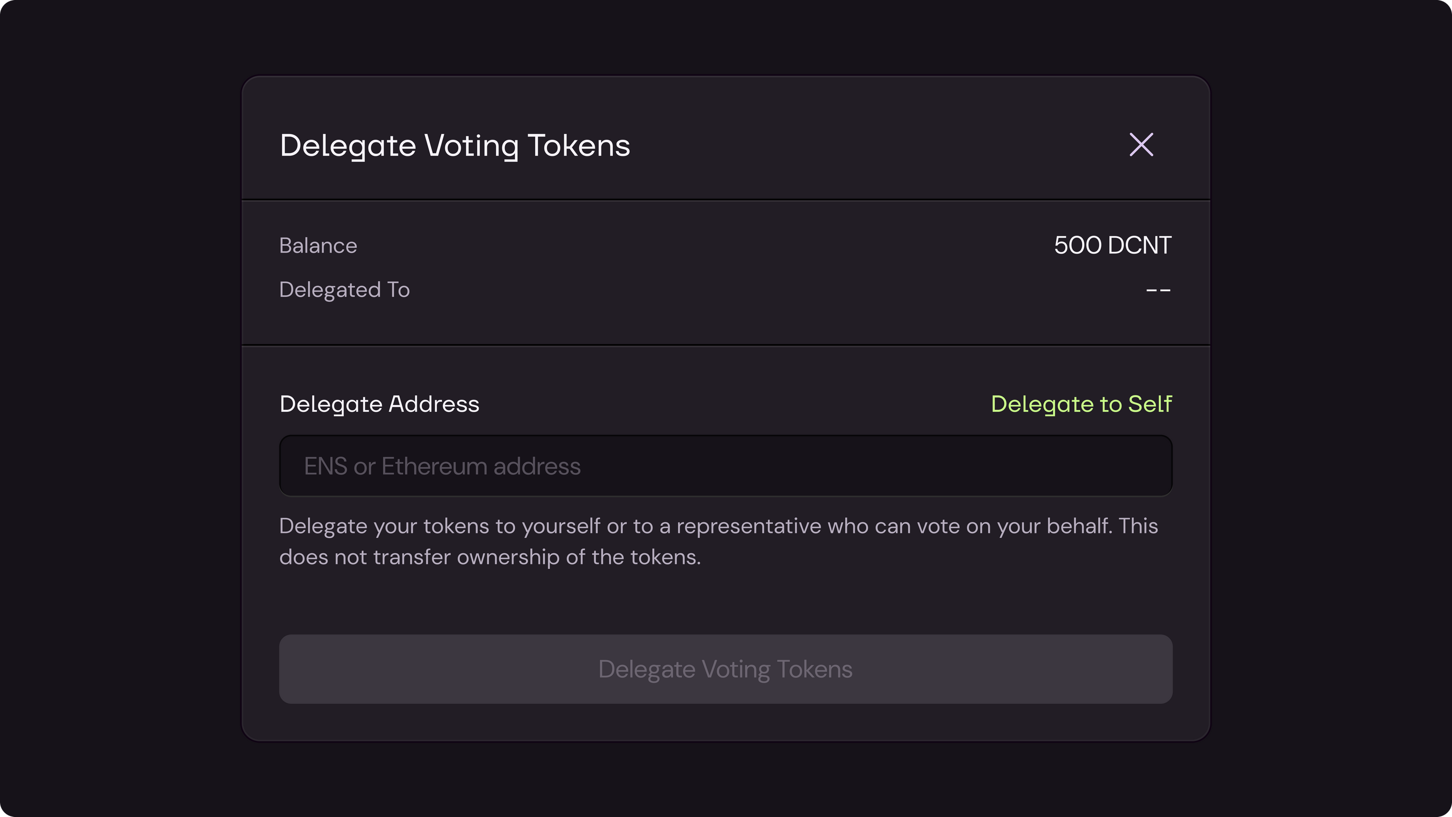Click the Delegate Voting Tokens dialog heading
This screenshot has width=1452, height=817.
pyautogui.click(x=454, y=146)
